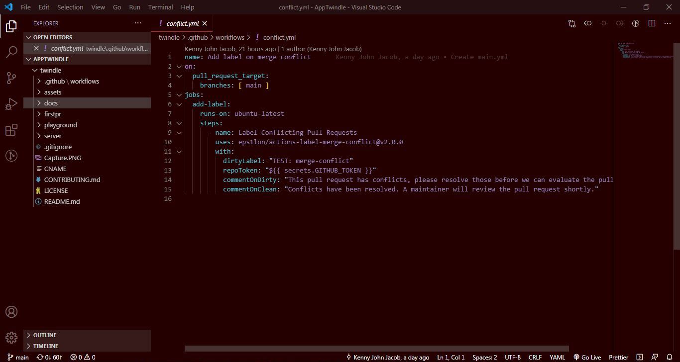Open the Extensions view icon
This screenshot has height=362, width=680.
pos(11,130)
